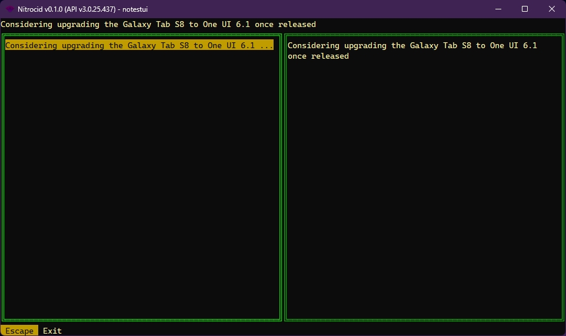
Task: Click the left pane's green top border
Action: [141, 35]
